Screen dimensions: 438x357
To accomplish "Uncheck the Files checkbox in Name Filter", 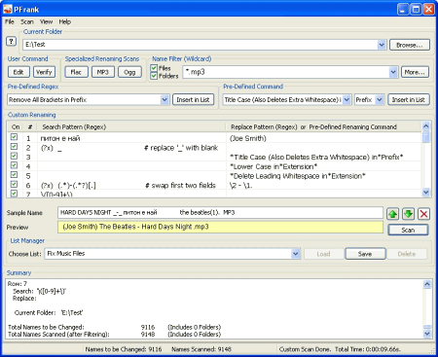I will 154,68.
